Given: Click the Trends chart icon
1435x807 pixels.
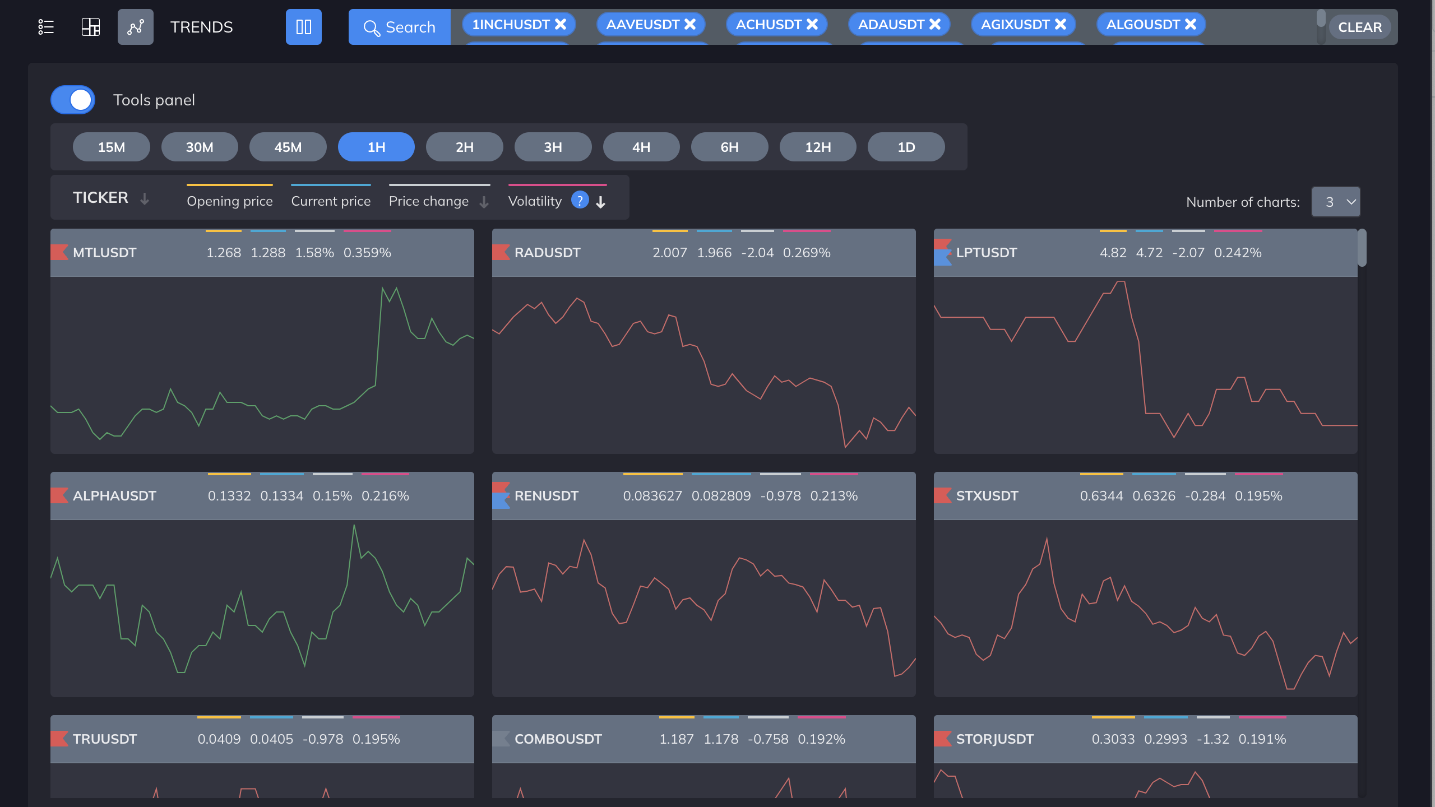Looking at the screenshot, I should pos(136,27).
